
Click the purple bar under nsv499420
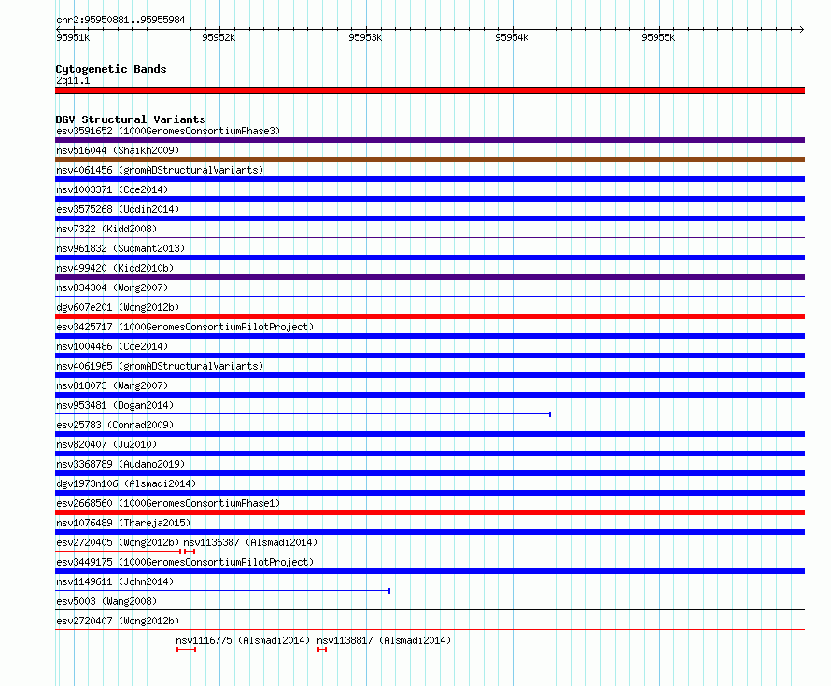click(x=430, y=277)
